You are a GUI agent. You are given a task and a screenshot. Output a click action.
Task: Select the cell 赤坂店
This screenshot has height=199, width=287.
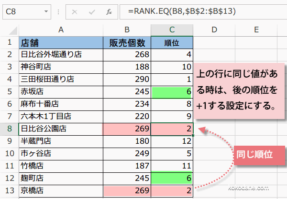pyautogui.click(x=61, y=92)
